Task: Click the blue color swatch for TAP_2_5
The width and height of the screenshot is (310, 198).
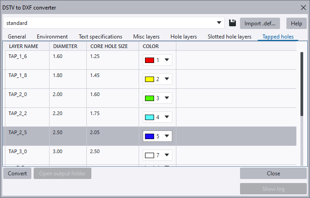Action: pos(150,136)
